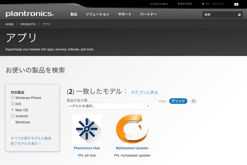Open the 製品の並び順 sort dropdown
The height and width of the screenshot is (165, 247).
[109, 106]
